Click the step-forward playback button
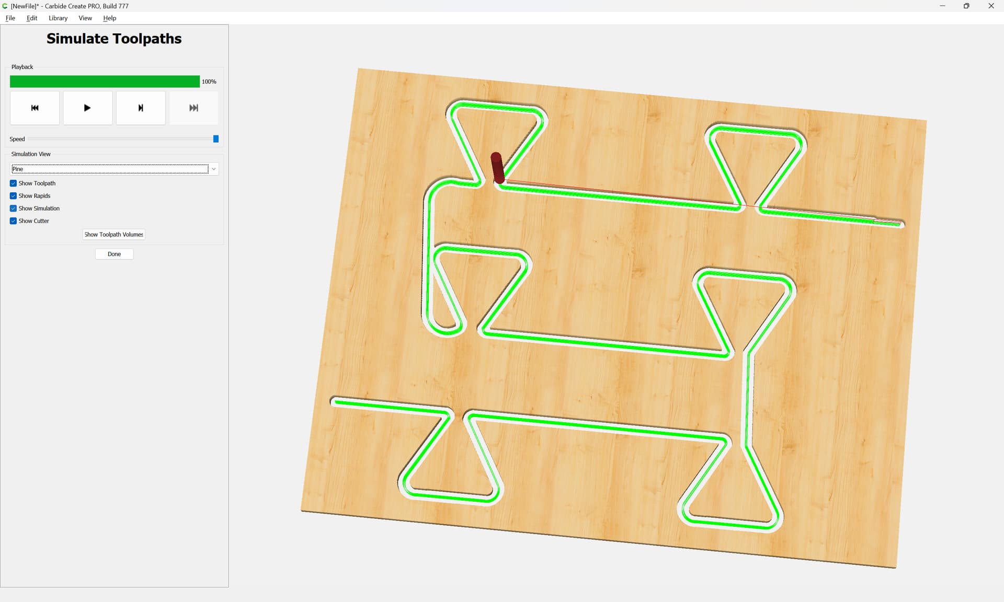This screenshot has width=1004, height=602. [x=141, y=108]
